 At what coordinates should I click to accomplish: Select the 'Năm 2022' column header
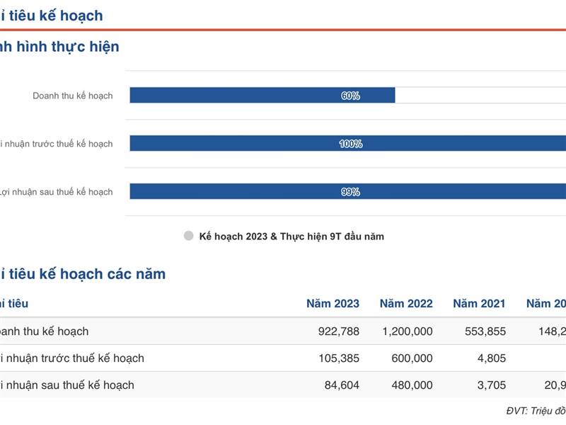(x=406, y=304)
